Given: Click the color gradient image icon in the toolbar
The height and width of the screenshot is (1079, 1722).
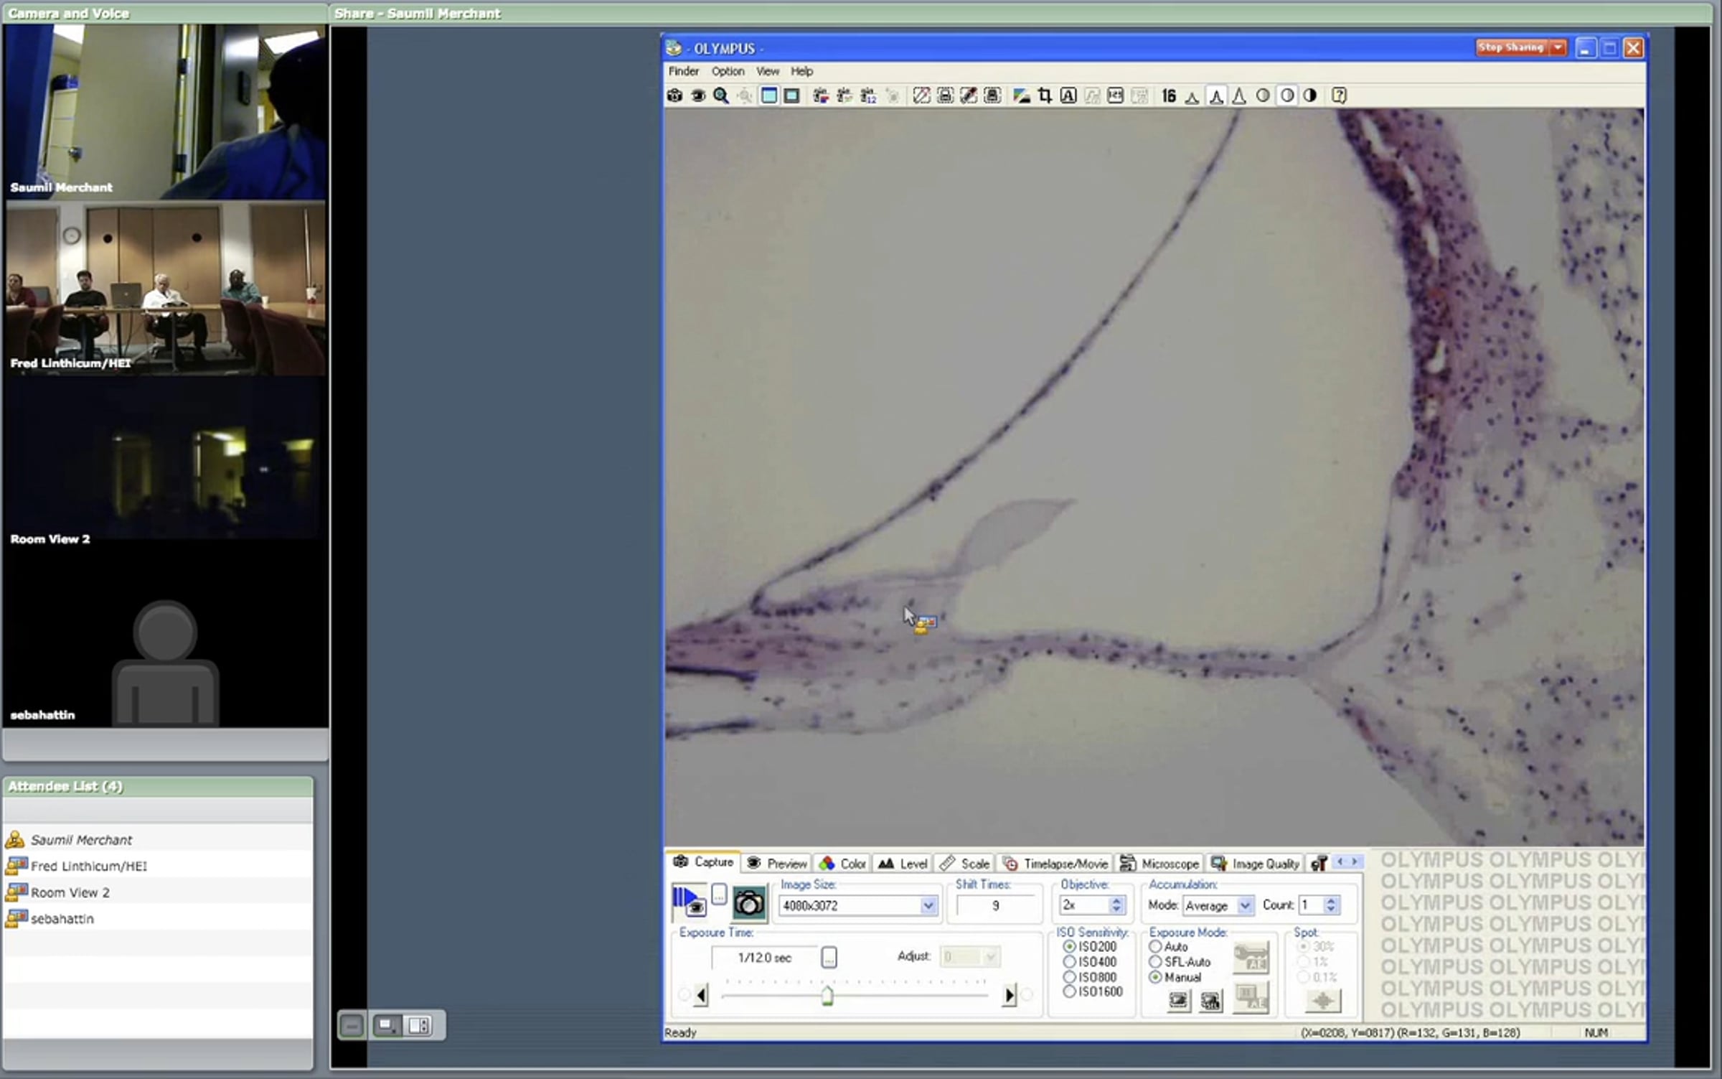Looking at the screenshot, I should tap(1021, 95).
